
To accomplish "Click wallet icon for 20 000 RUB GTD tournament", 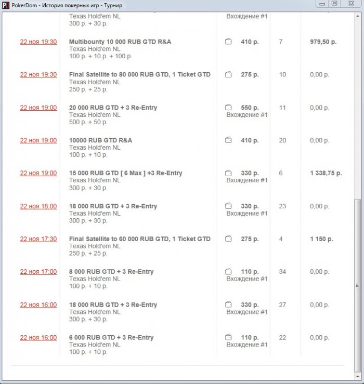I will pos(228,108).
